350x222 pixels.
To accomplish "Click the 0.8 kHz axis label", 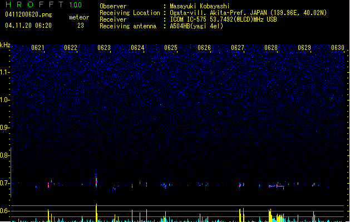I will [x=4, y=155].
